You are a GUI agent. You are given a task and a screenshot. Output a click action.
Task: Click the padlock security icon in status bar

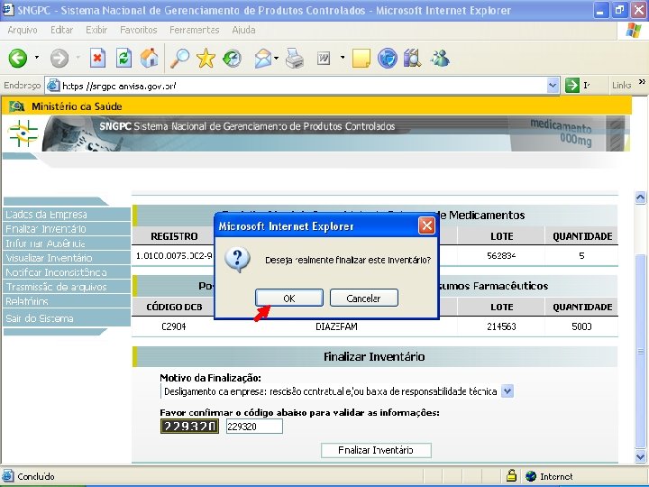[x=511, y=476]
